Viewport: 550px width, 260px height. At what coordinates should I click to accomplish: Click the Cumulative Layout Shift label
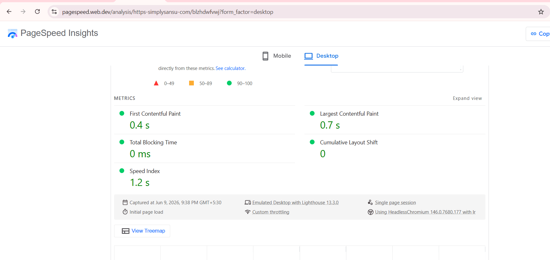(x=349, y=142)
